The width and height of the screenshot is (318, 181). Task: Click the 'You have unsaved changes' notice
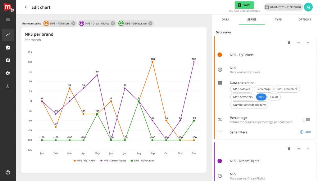coord(244,11)
